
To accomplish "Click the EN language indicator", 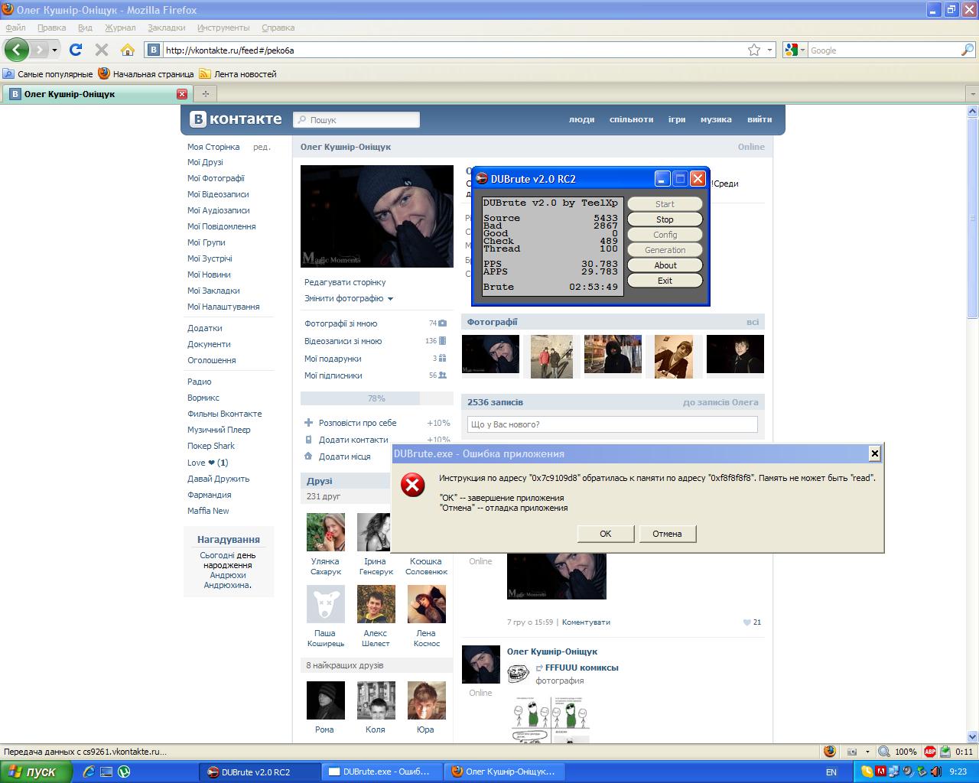I will 831,772.
